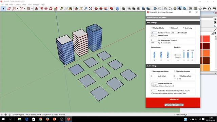Click the Top floor scale field
Viewport: 217px width, 122px height.
(x=154, y=43)
